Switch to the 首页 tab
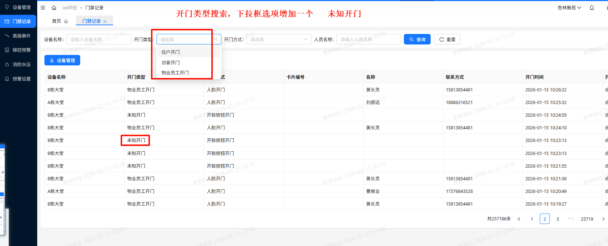Screen dimensions: 608x246 point(60,21)
